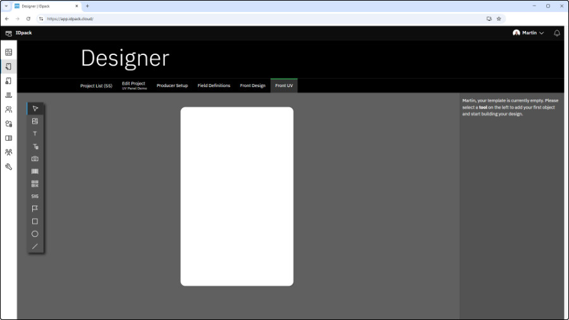Select the pointer selection tool
This screenshot has width=569, height=320.
pyautogui.click(x=35, y=109)
